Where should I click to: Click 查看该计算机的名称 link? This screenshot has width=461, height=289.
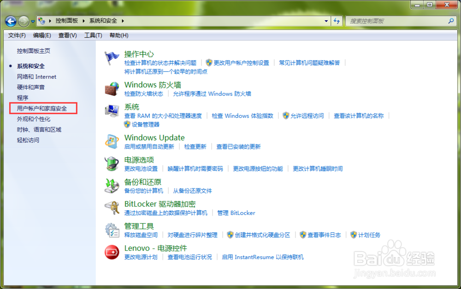click(359, 116)
